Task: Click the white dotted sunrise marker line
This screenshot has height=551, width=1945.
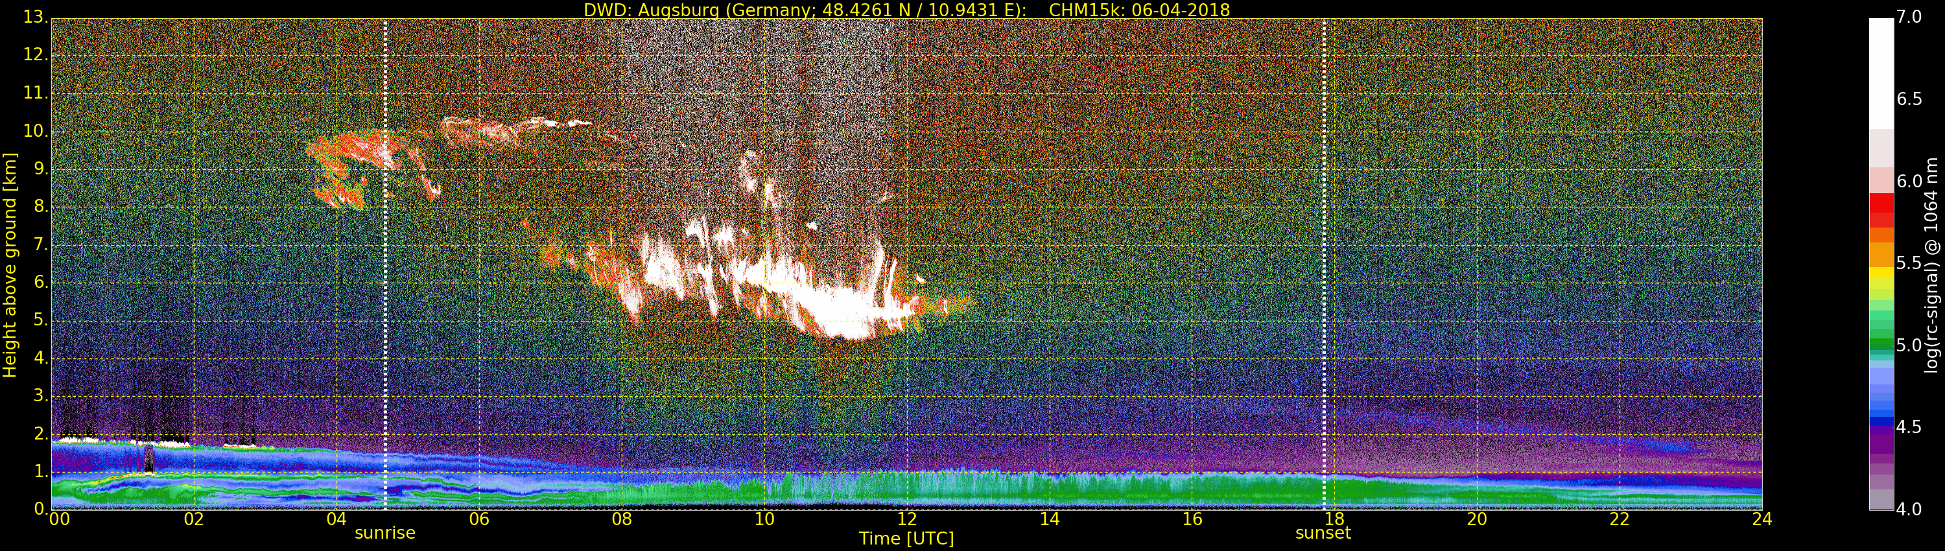Action: (385, 264)
